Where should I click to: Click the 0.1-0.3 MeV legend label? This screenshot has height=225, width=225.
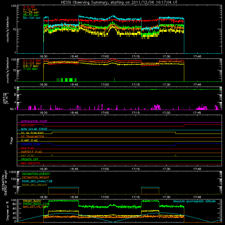pos(32,60)
